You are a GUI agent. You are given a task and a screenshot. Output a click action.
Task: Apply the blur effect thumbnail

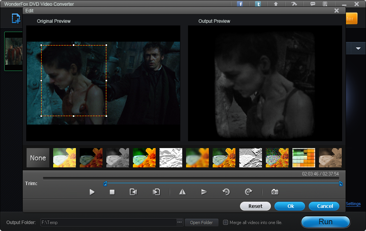coord(198,158)
